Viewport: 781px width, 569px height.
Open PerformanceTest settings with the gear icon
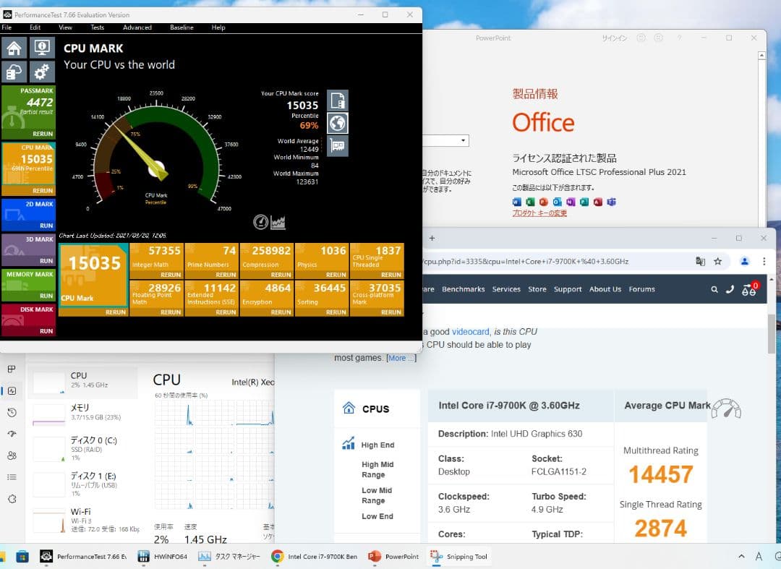[41, 72]
